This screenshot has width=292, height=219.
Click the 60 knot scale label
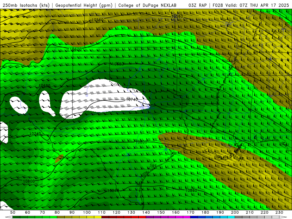(x=27, y=212)
